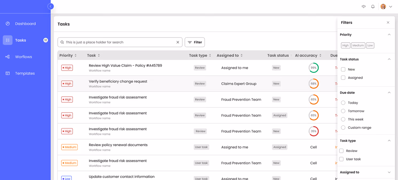Select the Dashboard icon in the sidebar

pyautogui.click(x=7, y=23)
